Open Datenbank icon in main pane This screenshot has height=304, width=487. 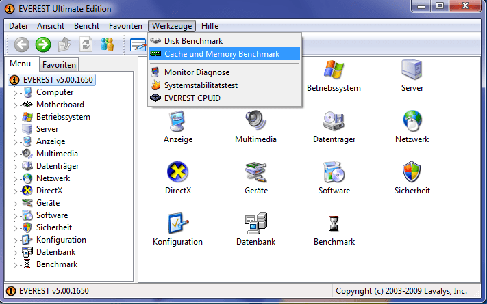point(256,223)
